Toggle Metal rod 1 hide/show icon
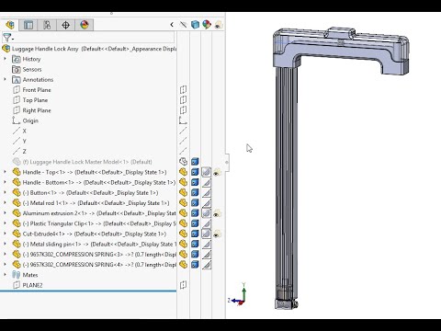Viewport: 441px width, 331px height. (x=183, y=202)
